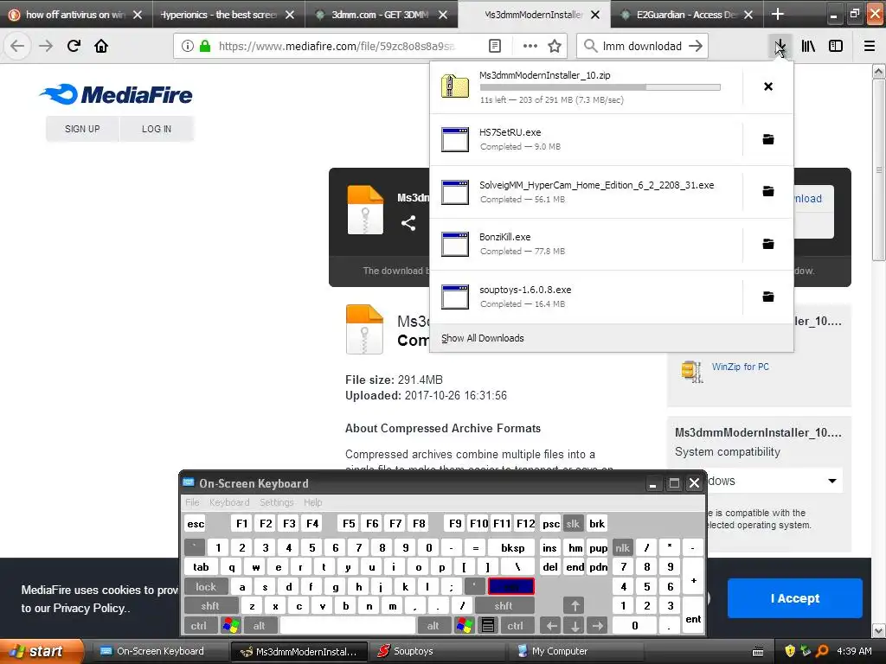Viewport: 886px width, 664px height.
Task: Click the SIGN UP button
Action: (x=82, y=129)
